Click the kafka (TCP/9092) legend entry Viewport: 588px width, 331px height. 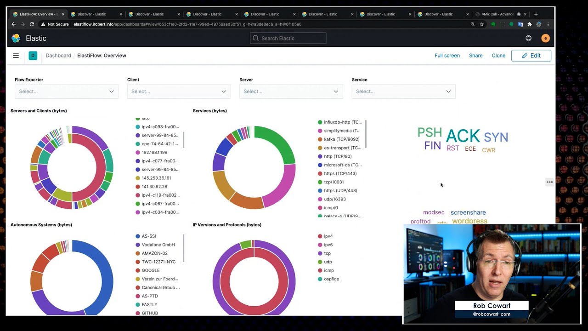342,139
